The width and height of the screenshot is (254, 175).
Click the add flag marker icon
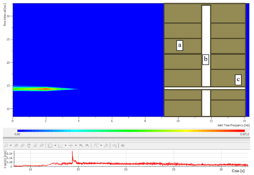(81, 146)
